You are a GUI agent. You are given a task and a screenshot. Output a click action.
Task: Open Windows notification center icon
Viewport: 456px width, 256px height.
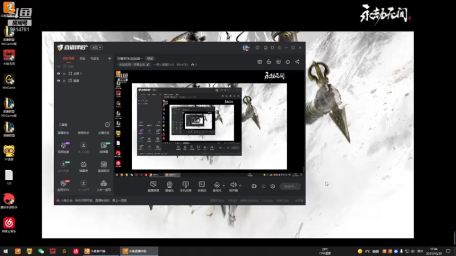coord(448,251)
